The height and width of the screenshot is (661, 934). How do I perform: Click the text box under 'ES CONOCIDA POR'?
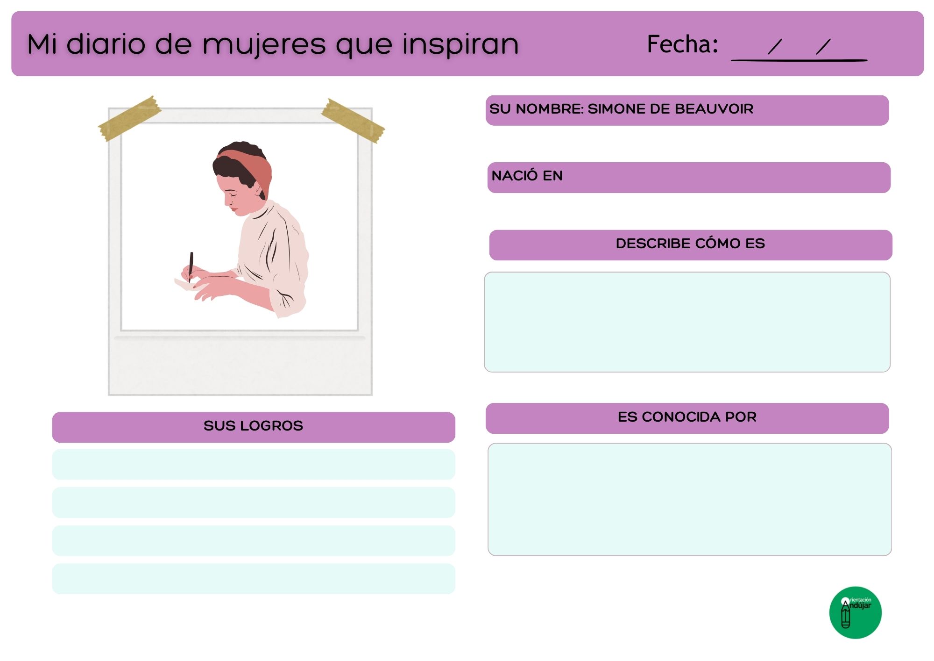[689, 499]
